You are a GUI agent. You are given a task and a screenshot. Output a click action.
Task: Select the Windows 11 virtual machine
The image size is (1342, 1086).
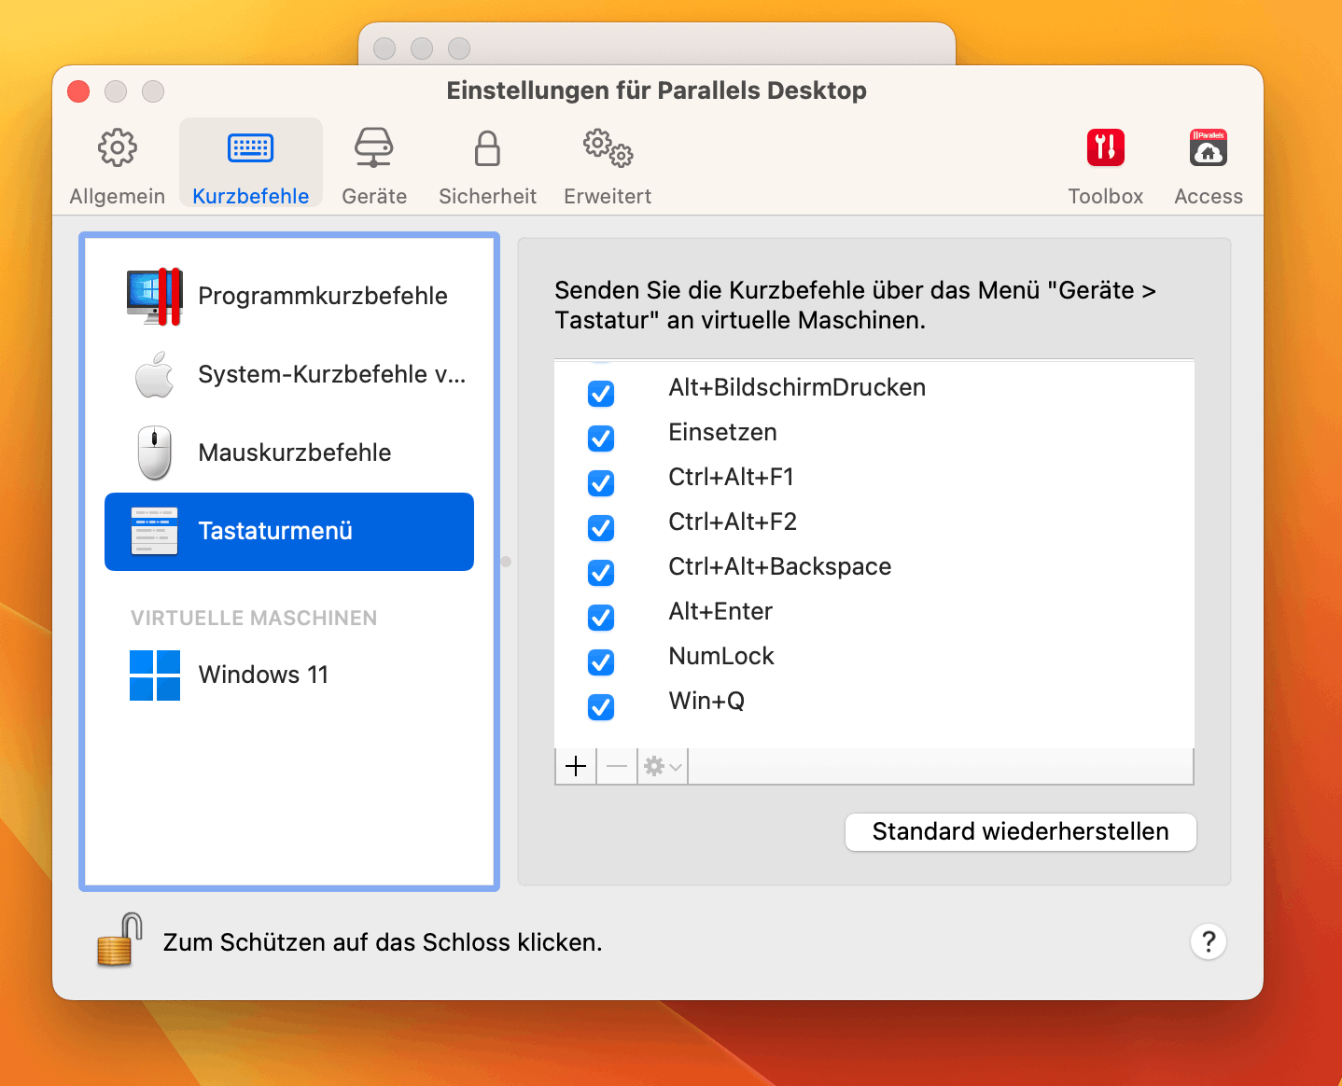[289, 675]
